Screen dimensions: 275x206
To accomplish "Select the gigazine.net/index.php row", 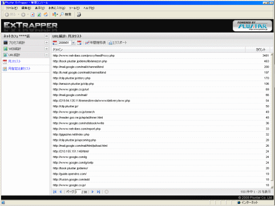I will [x=161, y=134].
